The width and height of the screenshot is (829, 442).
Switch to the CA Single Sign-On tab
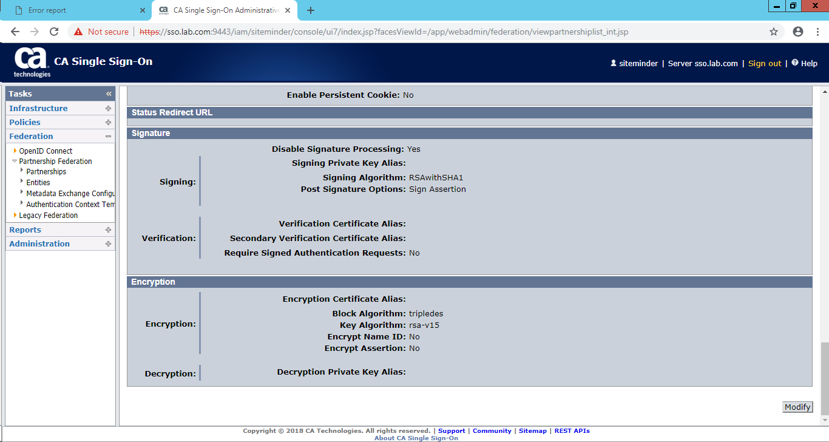pos(225,10)
